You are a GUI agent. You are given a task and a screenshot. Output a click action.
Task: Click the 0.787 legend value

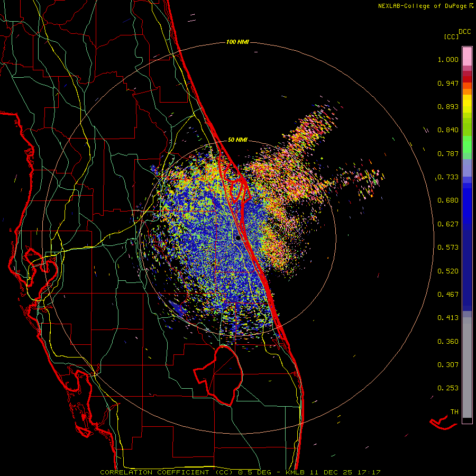448,153
